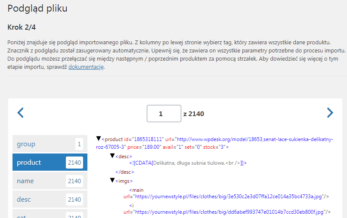Click the 2140 badge beside product
This screenshot has height=218, width=347.
click(74, 163)
